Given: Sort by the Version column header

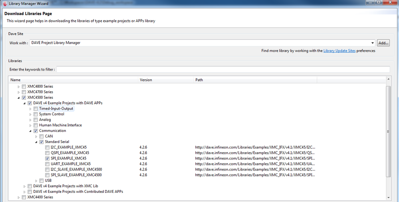Looking at the screenshot, I should point(166,80).
